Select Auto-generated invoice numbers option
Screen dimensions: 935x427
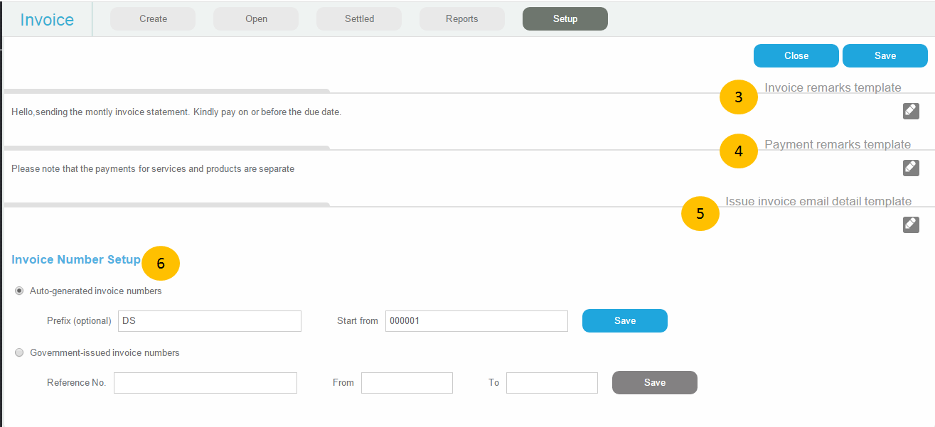pyautogui.click(x=19, y=291)
